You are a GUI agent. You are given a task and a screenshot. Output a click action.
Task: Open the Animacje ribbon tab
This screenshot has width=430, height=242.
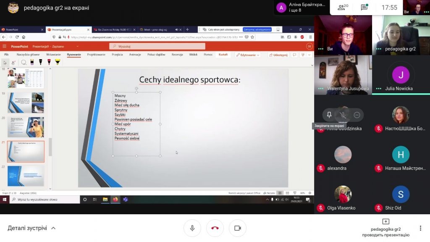135,55
